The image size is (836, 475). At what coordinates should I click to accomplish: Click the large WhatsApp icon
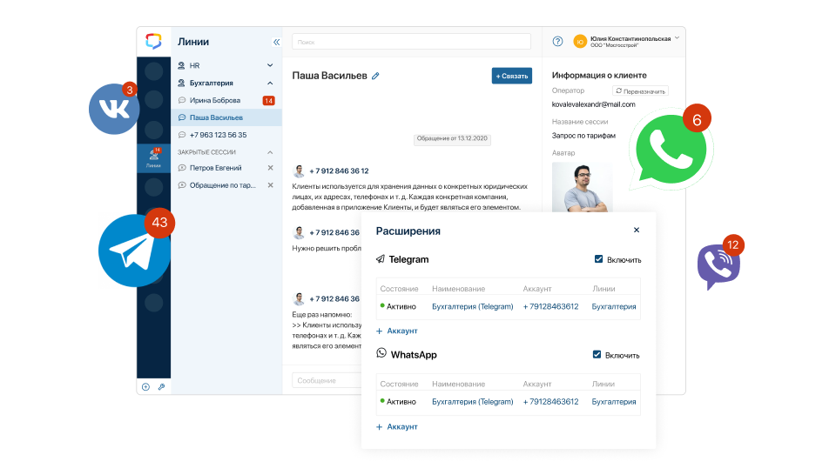[x=671, y=149]
